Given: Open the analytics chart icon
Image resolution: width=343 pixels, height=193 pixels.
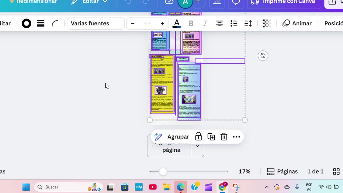Looking at the screenshot, I should tap(217, 2).
